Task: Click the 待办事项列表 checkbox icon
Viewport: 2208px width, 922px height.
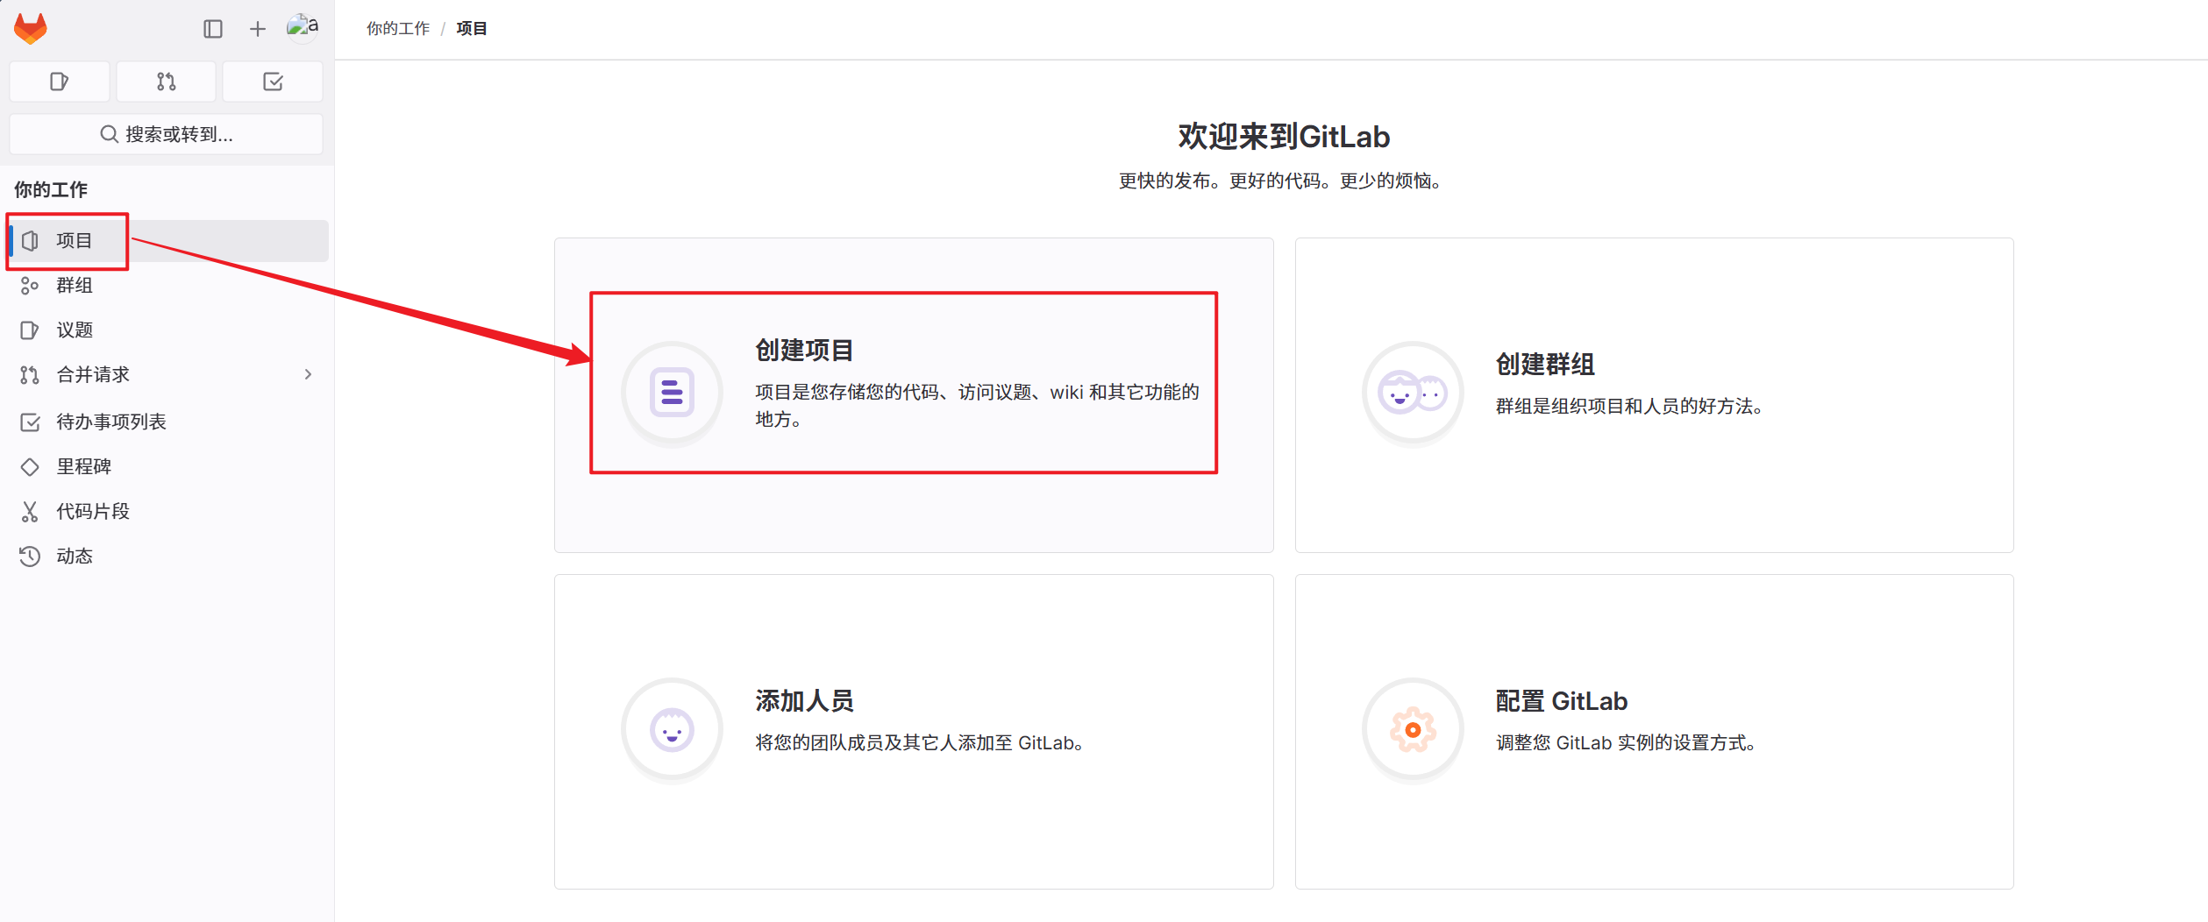Action: (x=30, y=422)
